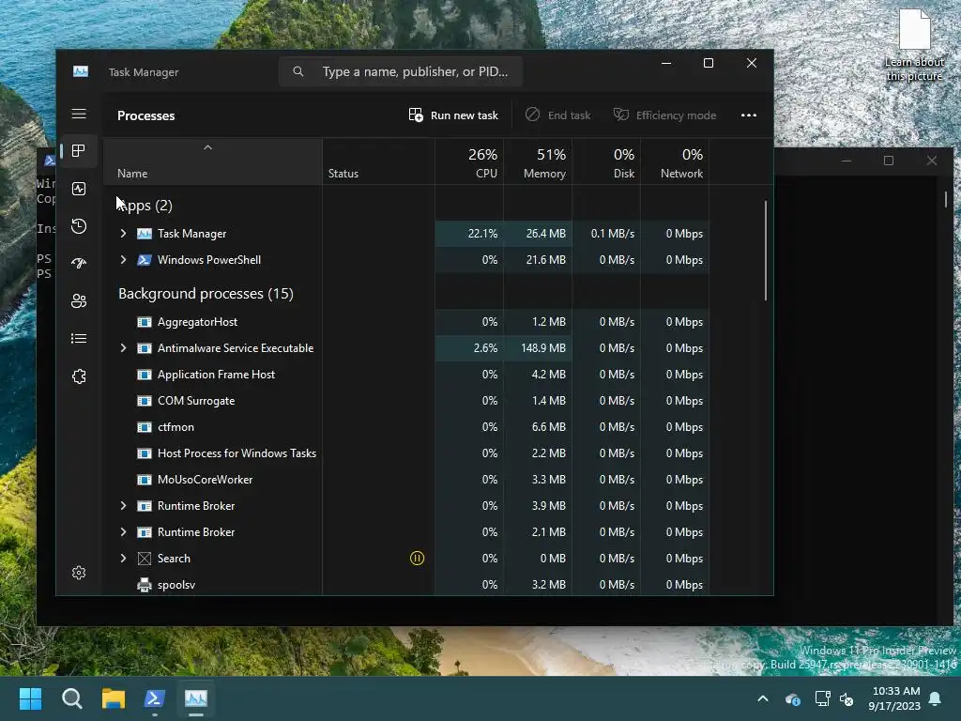961x721 pixels.
Task: Expand the Task Manager process group
Action: click(123, 234)
